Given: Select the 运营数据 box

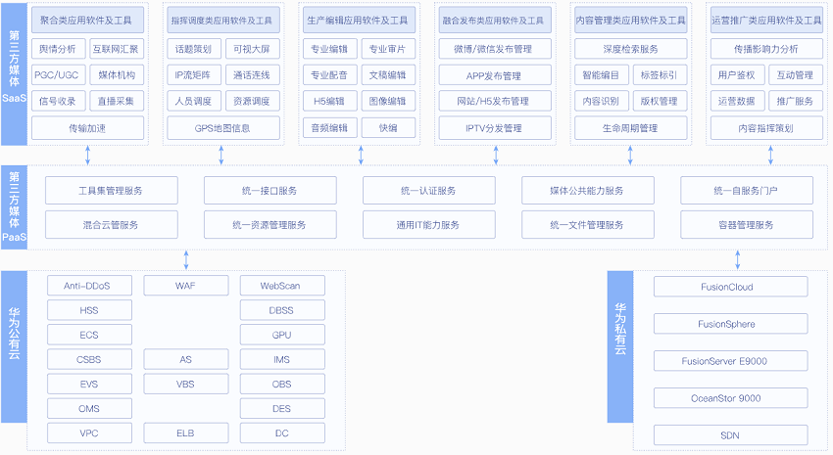Looking at the screenshot, I should click(737, 101).
